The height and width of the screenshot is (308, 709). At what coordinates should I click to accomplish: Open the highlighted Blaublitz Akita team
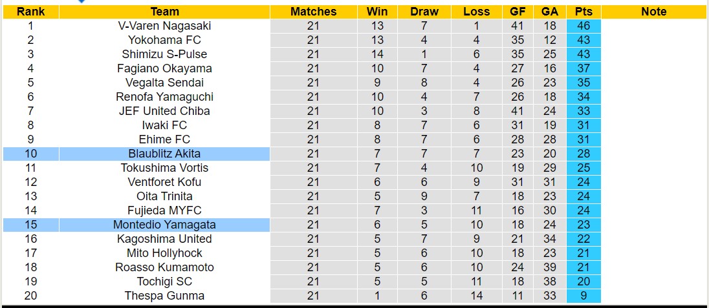click(x=164, y=154)
